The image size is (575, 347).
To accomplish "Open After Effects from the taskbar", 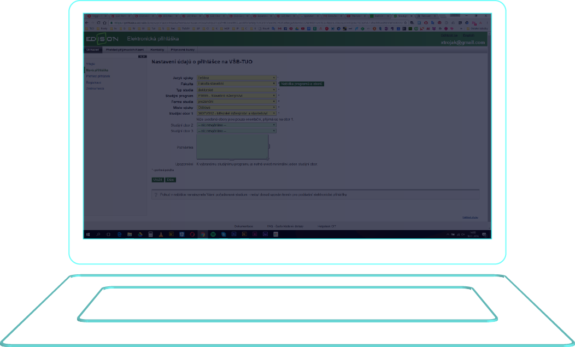I will pyautogui.click(x=265, y=234).
